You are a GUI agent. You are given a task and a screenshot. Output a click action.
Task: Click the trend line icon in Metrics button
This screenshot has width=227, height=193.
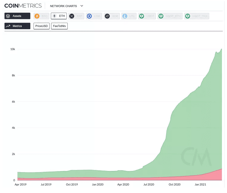point(8,26)
